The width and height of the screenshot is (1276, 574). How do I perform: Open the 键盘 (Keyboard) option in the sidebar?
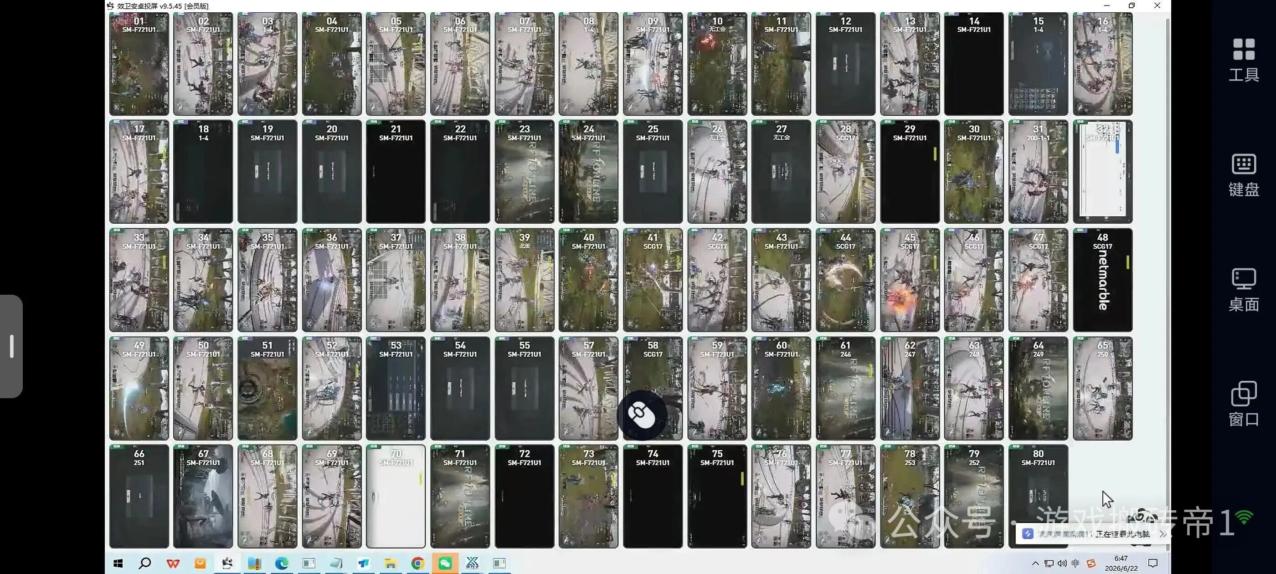coord(1243,175)
